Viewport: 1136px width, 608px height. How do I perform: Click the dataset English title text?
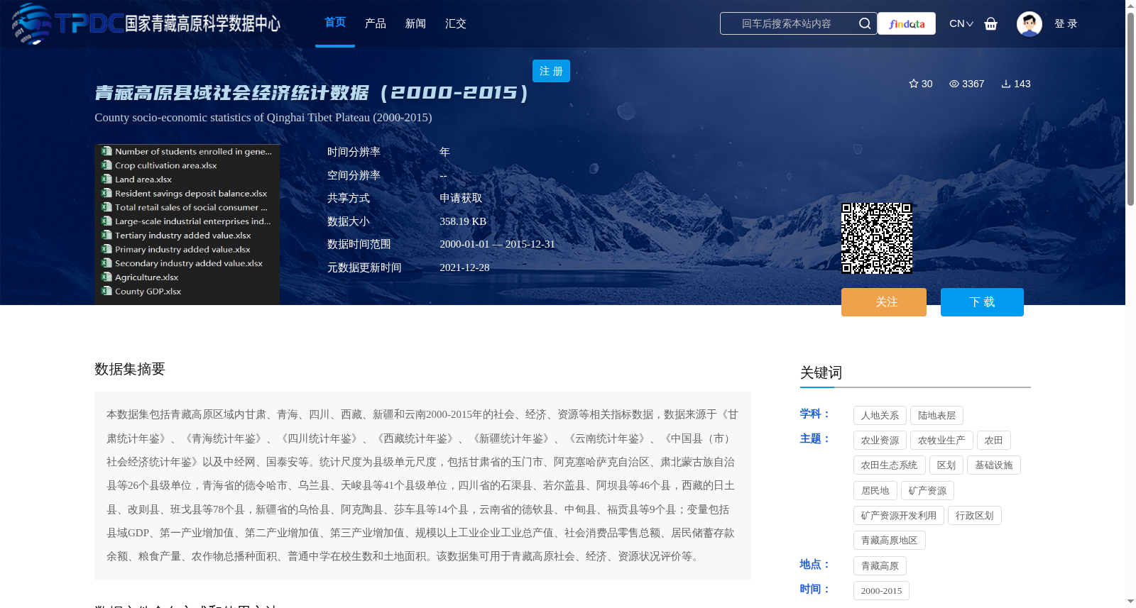click(x=263, y=118)
